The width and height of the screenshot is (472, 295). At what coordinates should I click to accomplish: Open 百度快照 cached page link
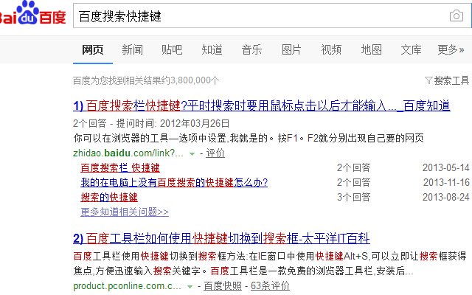pyautogui.click(x=223, y=286)
